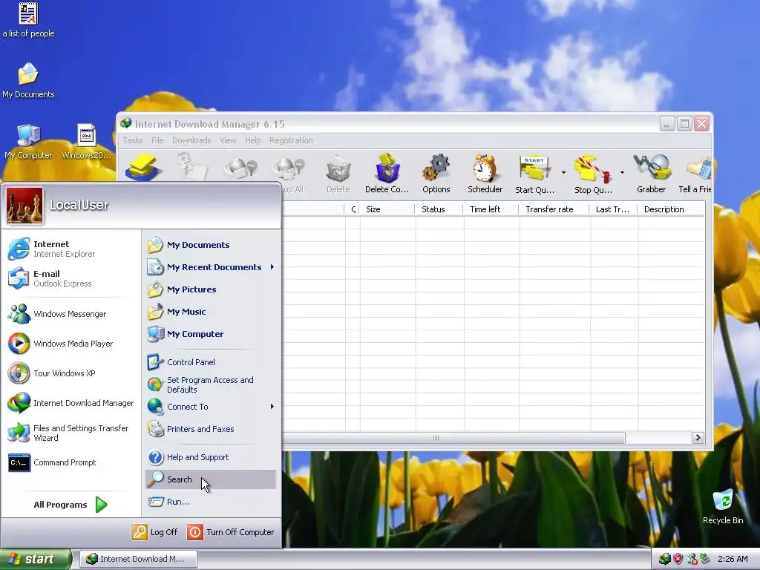
Task: Open the View menu in IDM
Action: pyautogui.click(x=228, y=140)
